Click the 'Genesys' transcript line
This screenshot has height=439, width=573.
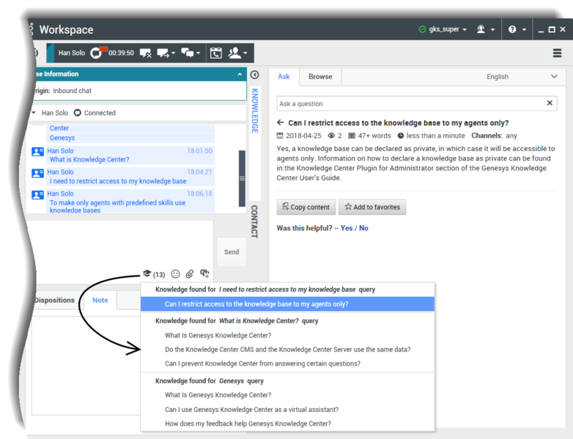(x=62, y=138)
